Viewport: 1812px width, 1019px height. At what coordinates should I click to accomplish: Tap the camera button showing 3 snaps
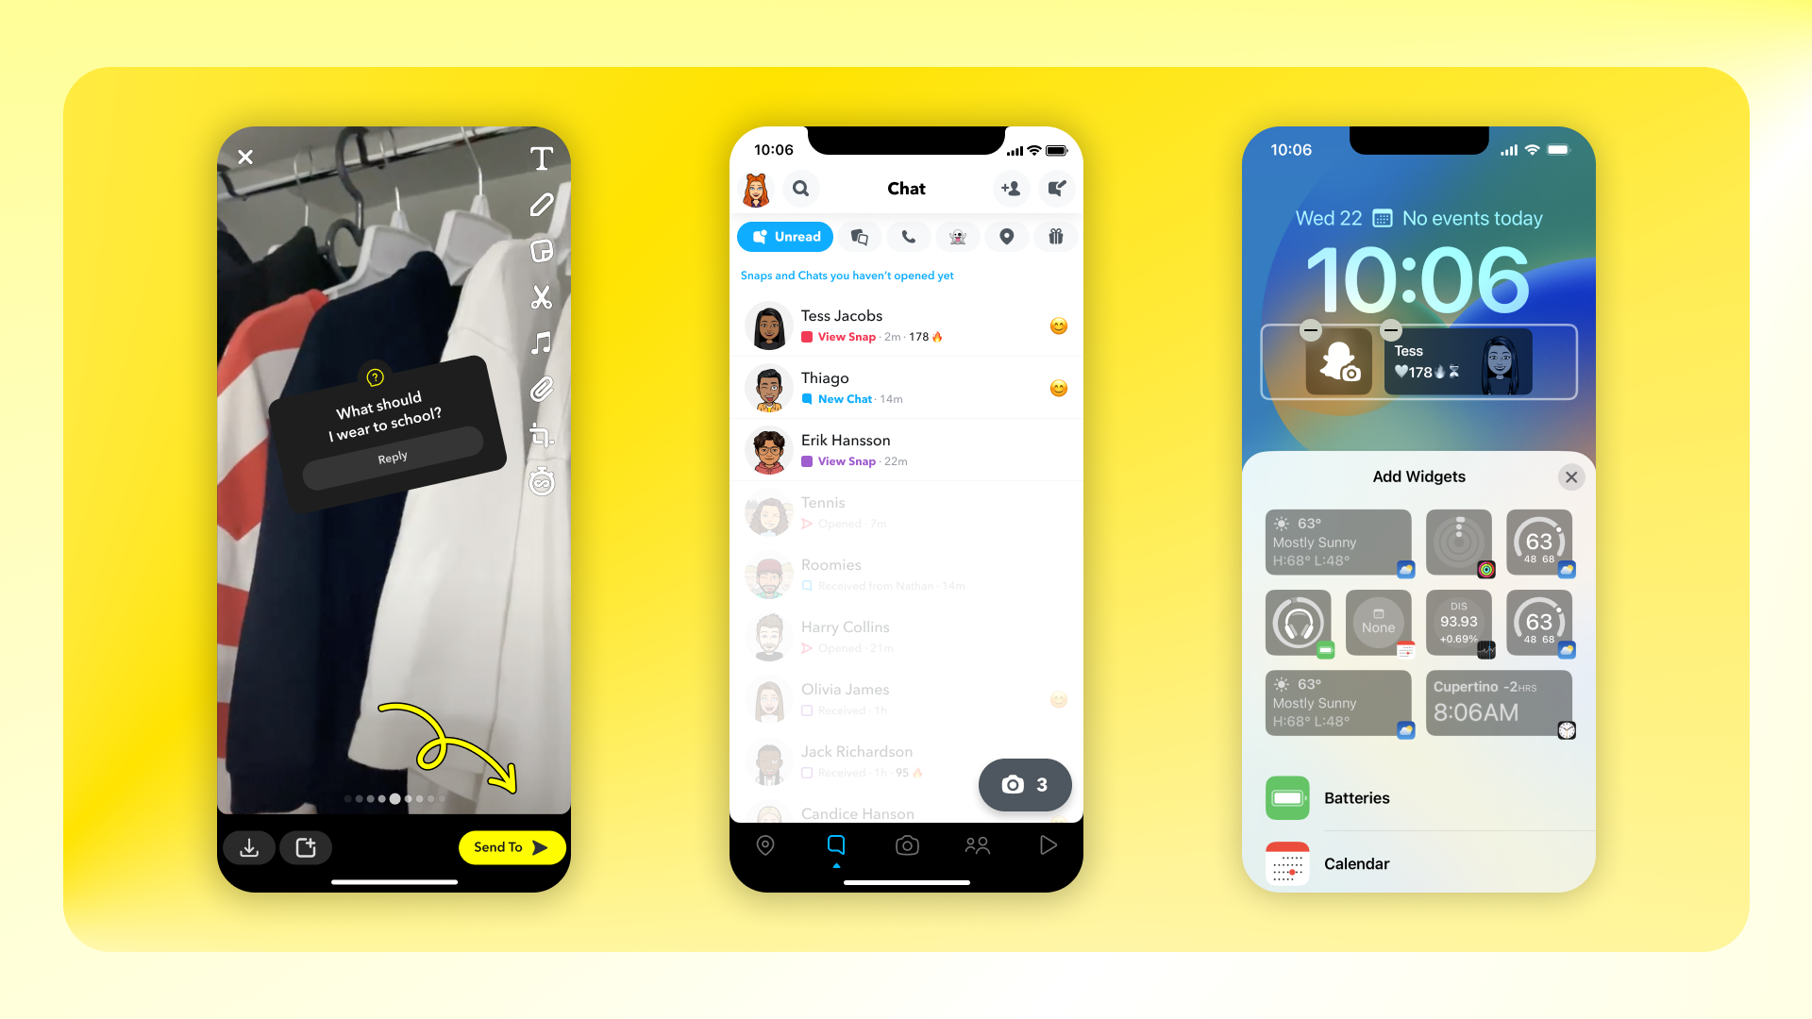tap(1026, 784)
